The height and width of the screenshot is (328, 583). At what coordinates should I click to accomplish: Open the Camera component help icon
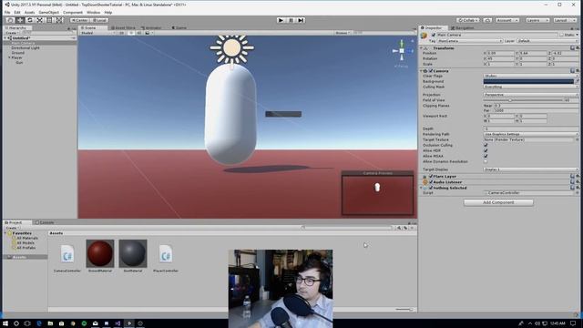[x=573, y=71]
